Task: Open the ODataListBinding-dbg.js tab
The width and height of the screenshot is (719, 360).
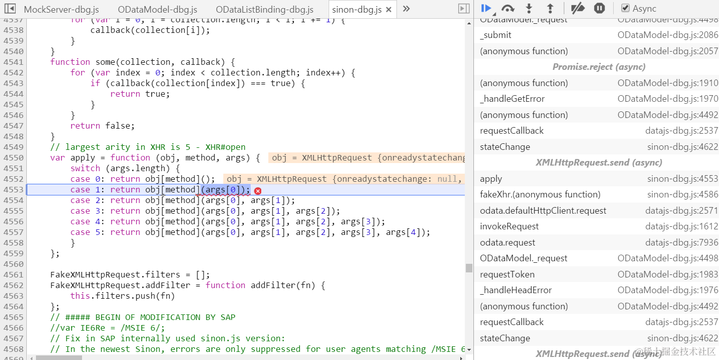Action: click(264, 10)
